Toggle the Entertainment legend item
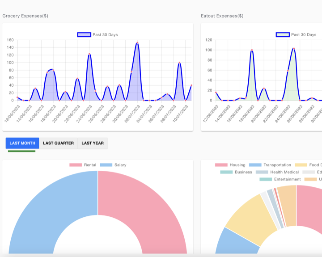This screenshot has width=322, height=257. click(x=280, y=179)
